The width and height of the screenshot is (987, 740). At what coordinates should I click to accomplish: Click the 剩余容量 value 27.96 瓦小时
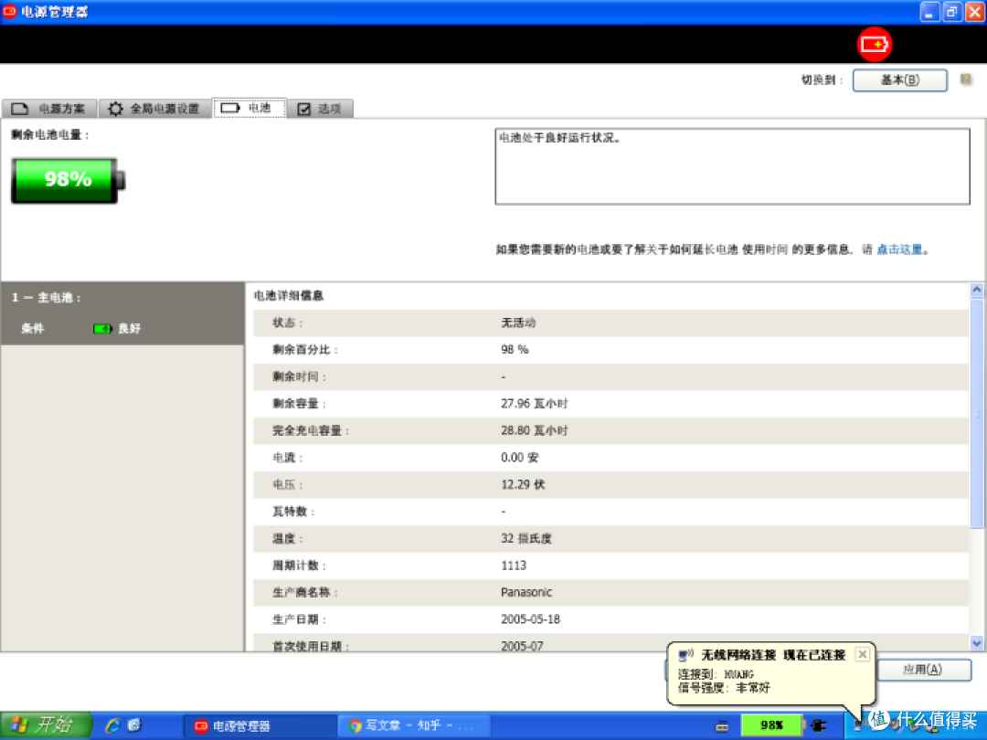coord(535,404)
